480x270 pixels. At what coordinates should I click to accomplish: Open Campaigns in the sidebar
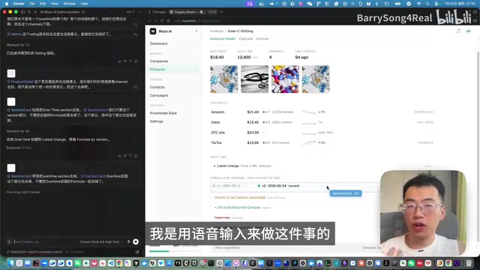click(x=159, y=95)
